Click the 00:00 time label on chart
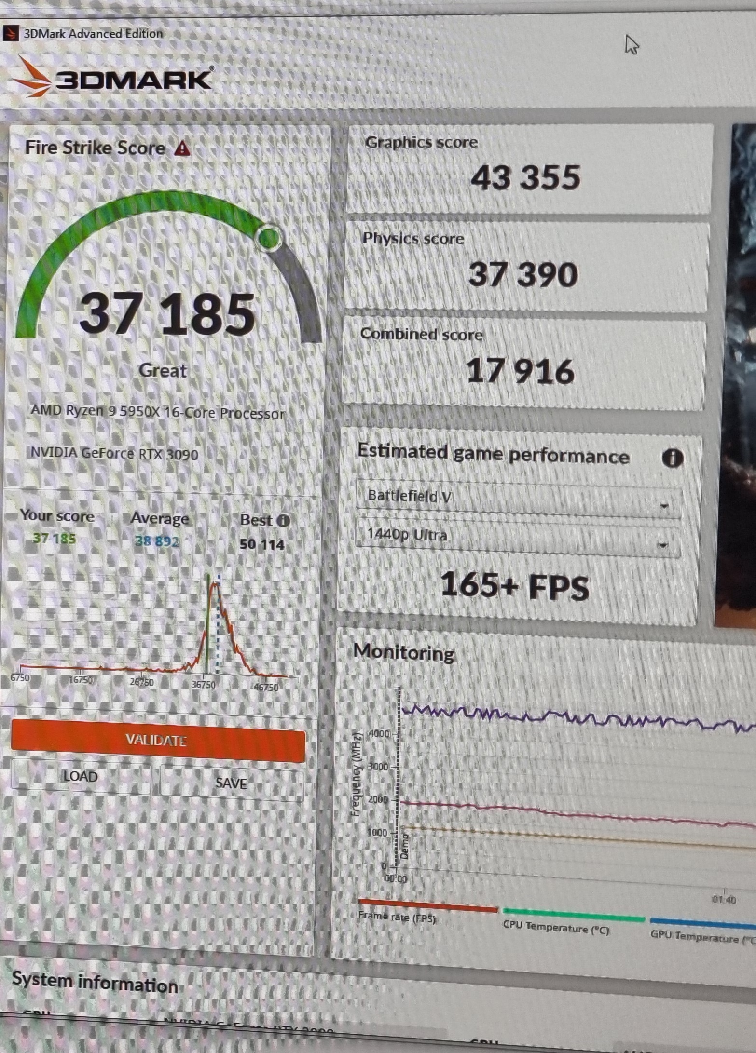 [x=396, y=879]
